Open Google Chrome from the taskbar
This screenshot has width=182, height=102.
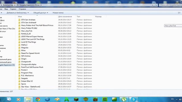click(38, 99)
